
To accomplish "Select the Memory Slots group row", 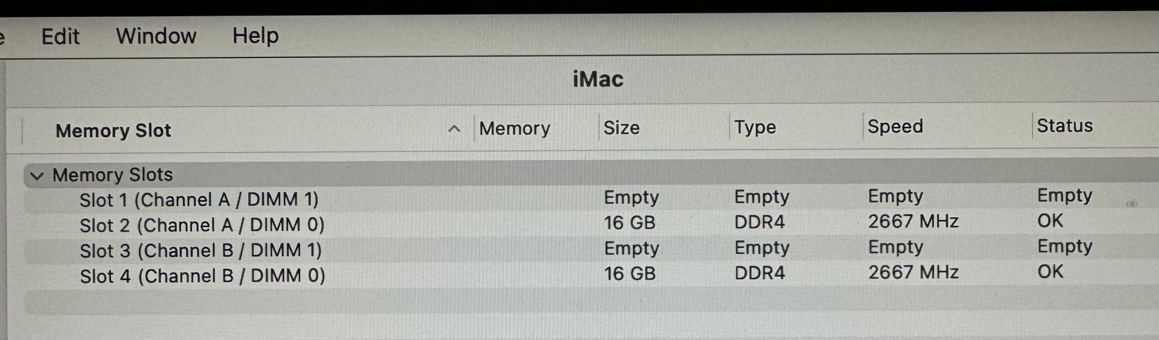I will click(x=591, y=174).
